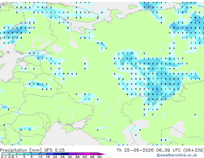
Task: Click legend value '15'
Action: pos(48,157)
